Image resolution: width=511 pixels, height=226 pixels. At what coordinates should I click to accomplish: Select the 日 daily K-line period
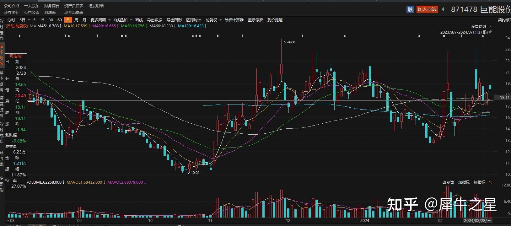(x=68, y=20)
